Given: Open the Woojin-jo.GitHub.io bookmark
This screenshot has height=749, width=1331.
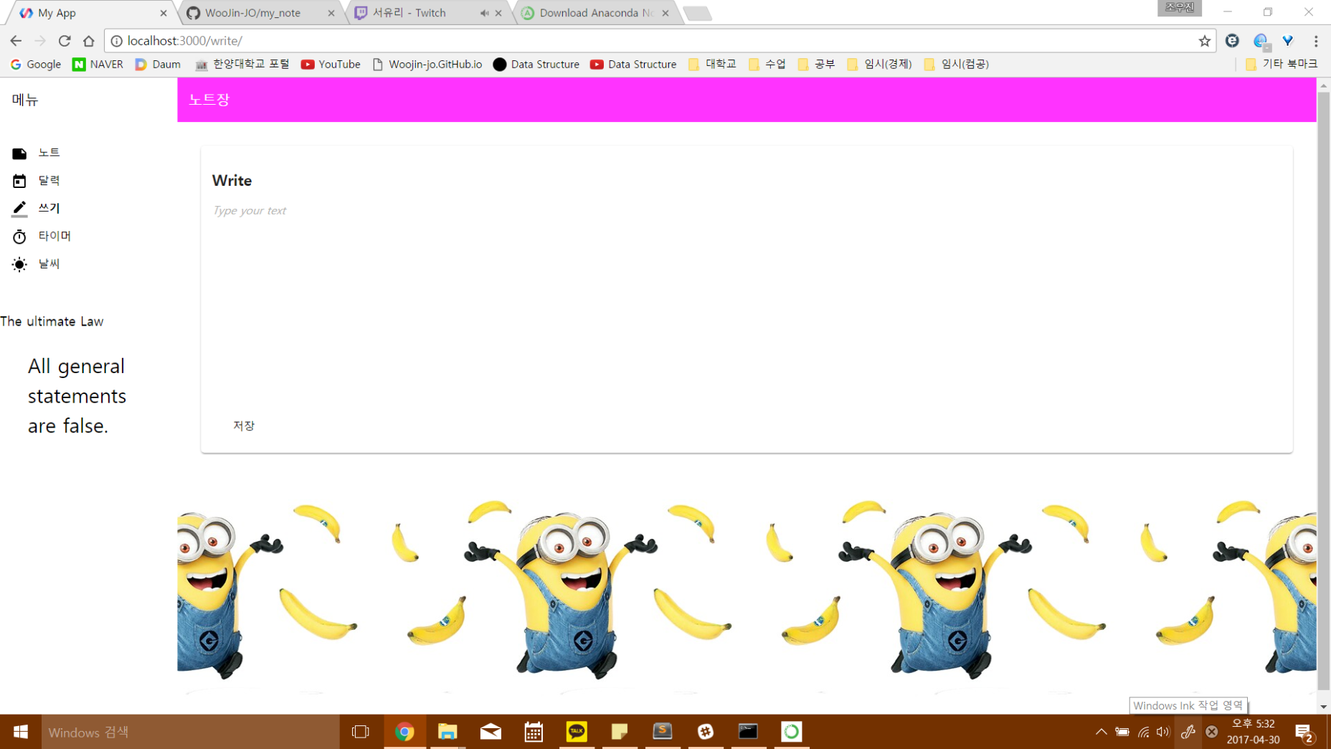Looking at the screenshot, I should pyautogui.click(x=427, y=64).
